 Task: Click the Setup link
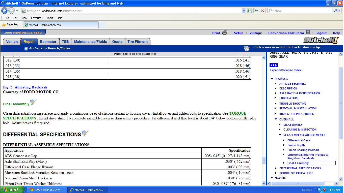click(239, 33)
